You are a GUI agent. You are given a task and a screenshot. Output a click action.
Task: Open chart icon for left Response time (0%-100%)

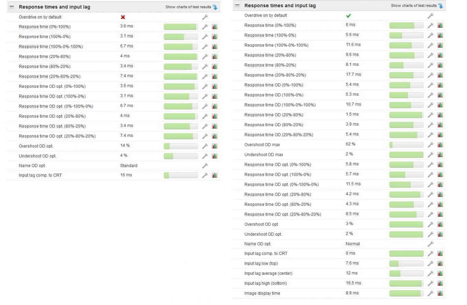(214, 26)
